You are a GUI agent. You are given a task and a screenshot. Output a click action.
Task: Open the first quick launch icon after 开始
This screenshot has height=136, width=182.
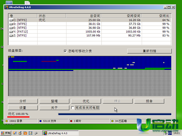pyautogui.click(x=15, y=133)
